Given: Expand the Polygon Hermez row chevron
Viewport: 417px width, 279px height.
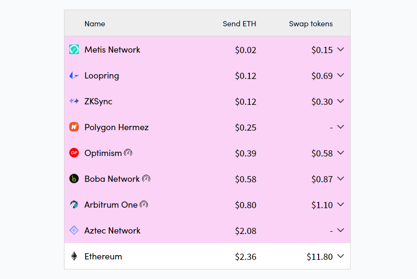Looking at the screenshot, I should (x=341, y=127).
